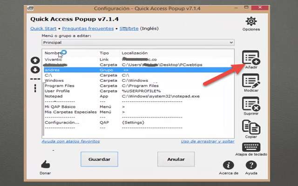Image resolution: width=298 pixels, height=186 pixels.
Task: Select the Program Files row
Action: pyautogui.click(x=138, y=86)
